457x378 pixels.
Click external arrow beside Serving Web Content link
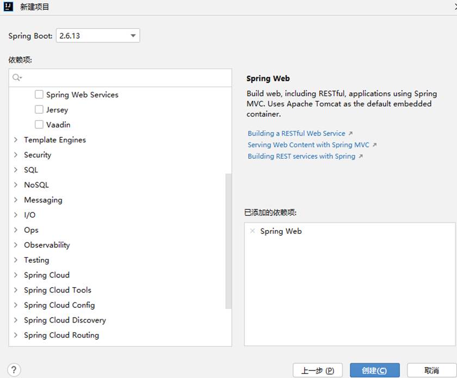(374, 145)
